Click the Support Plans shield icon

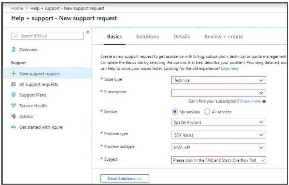pyautogui.click(x=13, y=95)
